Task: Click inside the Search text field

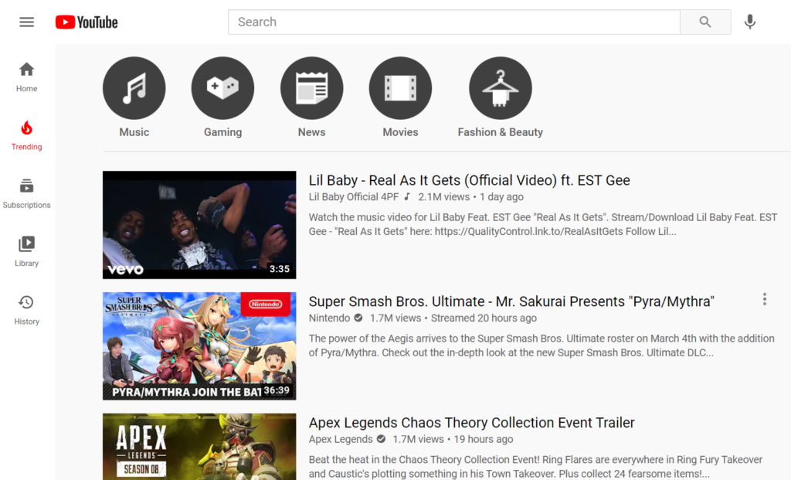Action: (x=454, y=22)
